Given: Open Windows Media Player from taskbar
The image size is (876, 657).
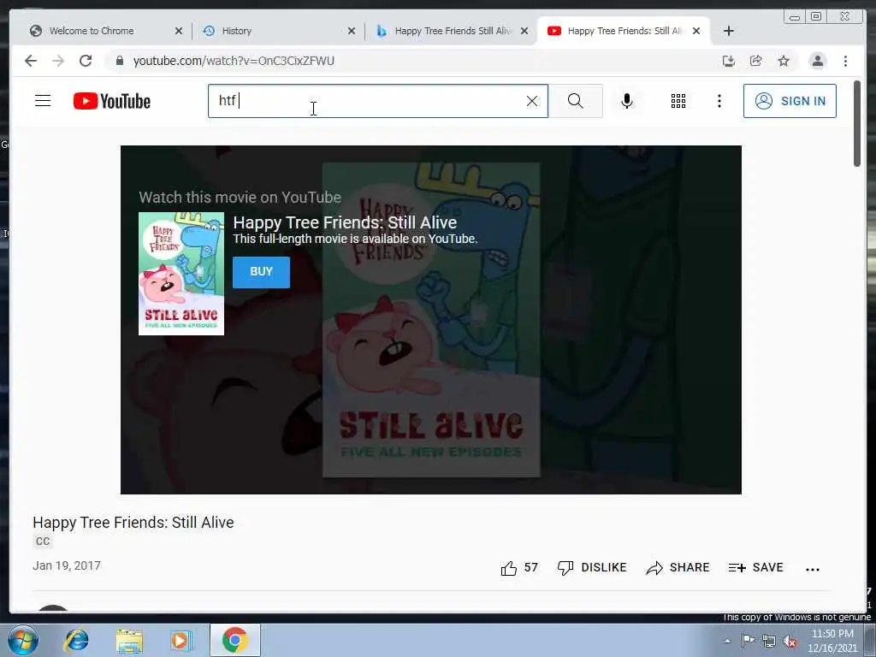Looking at the screenshot, I should pyautogui.click(x=181, y=640).
